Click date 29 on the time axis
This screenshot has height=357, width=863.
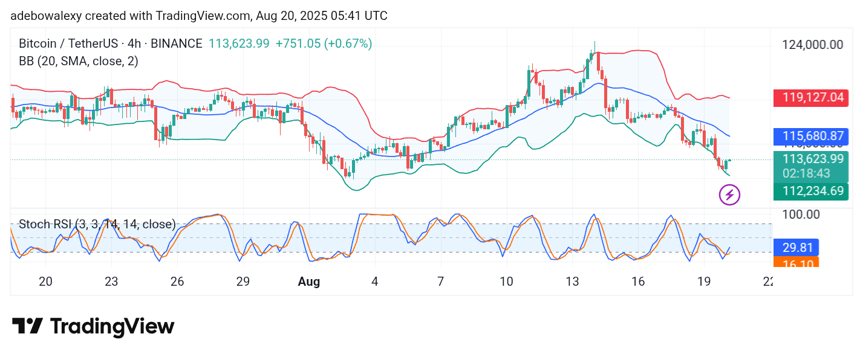click(243, 281)
